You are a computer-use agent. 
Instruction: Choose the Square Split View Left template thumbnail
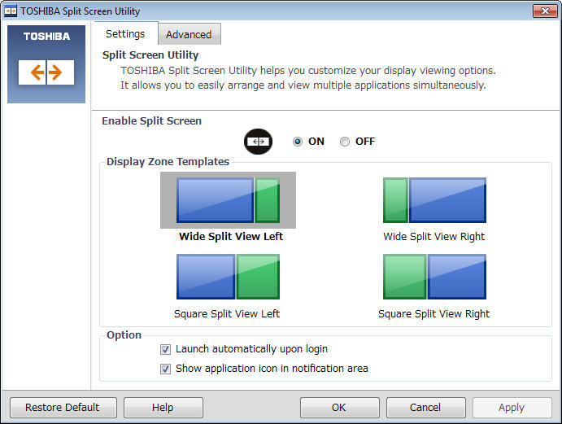coord(228,277)
